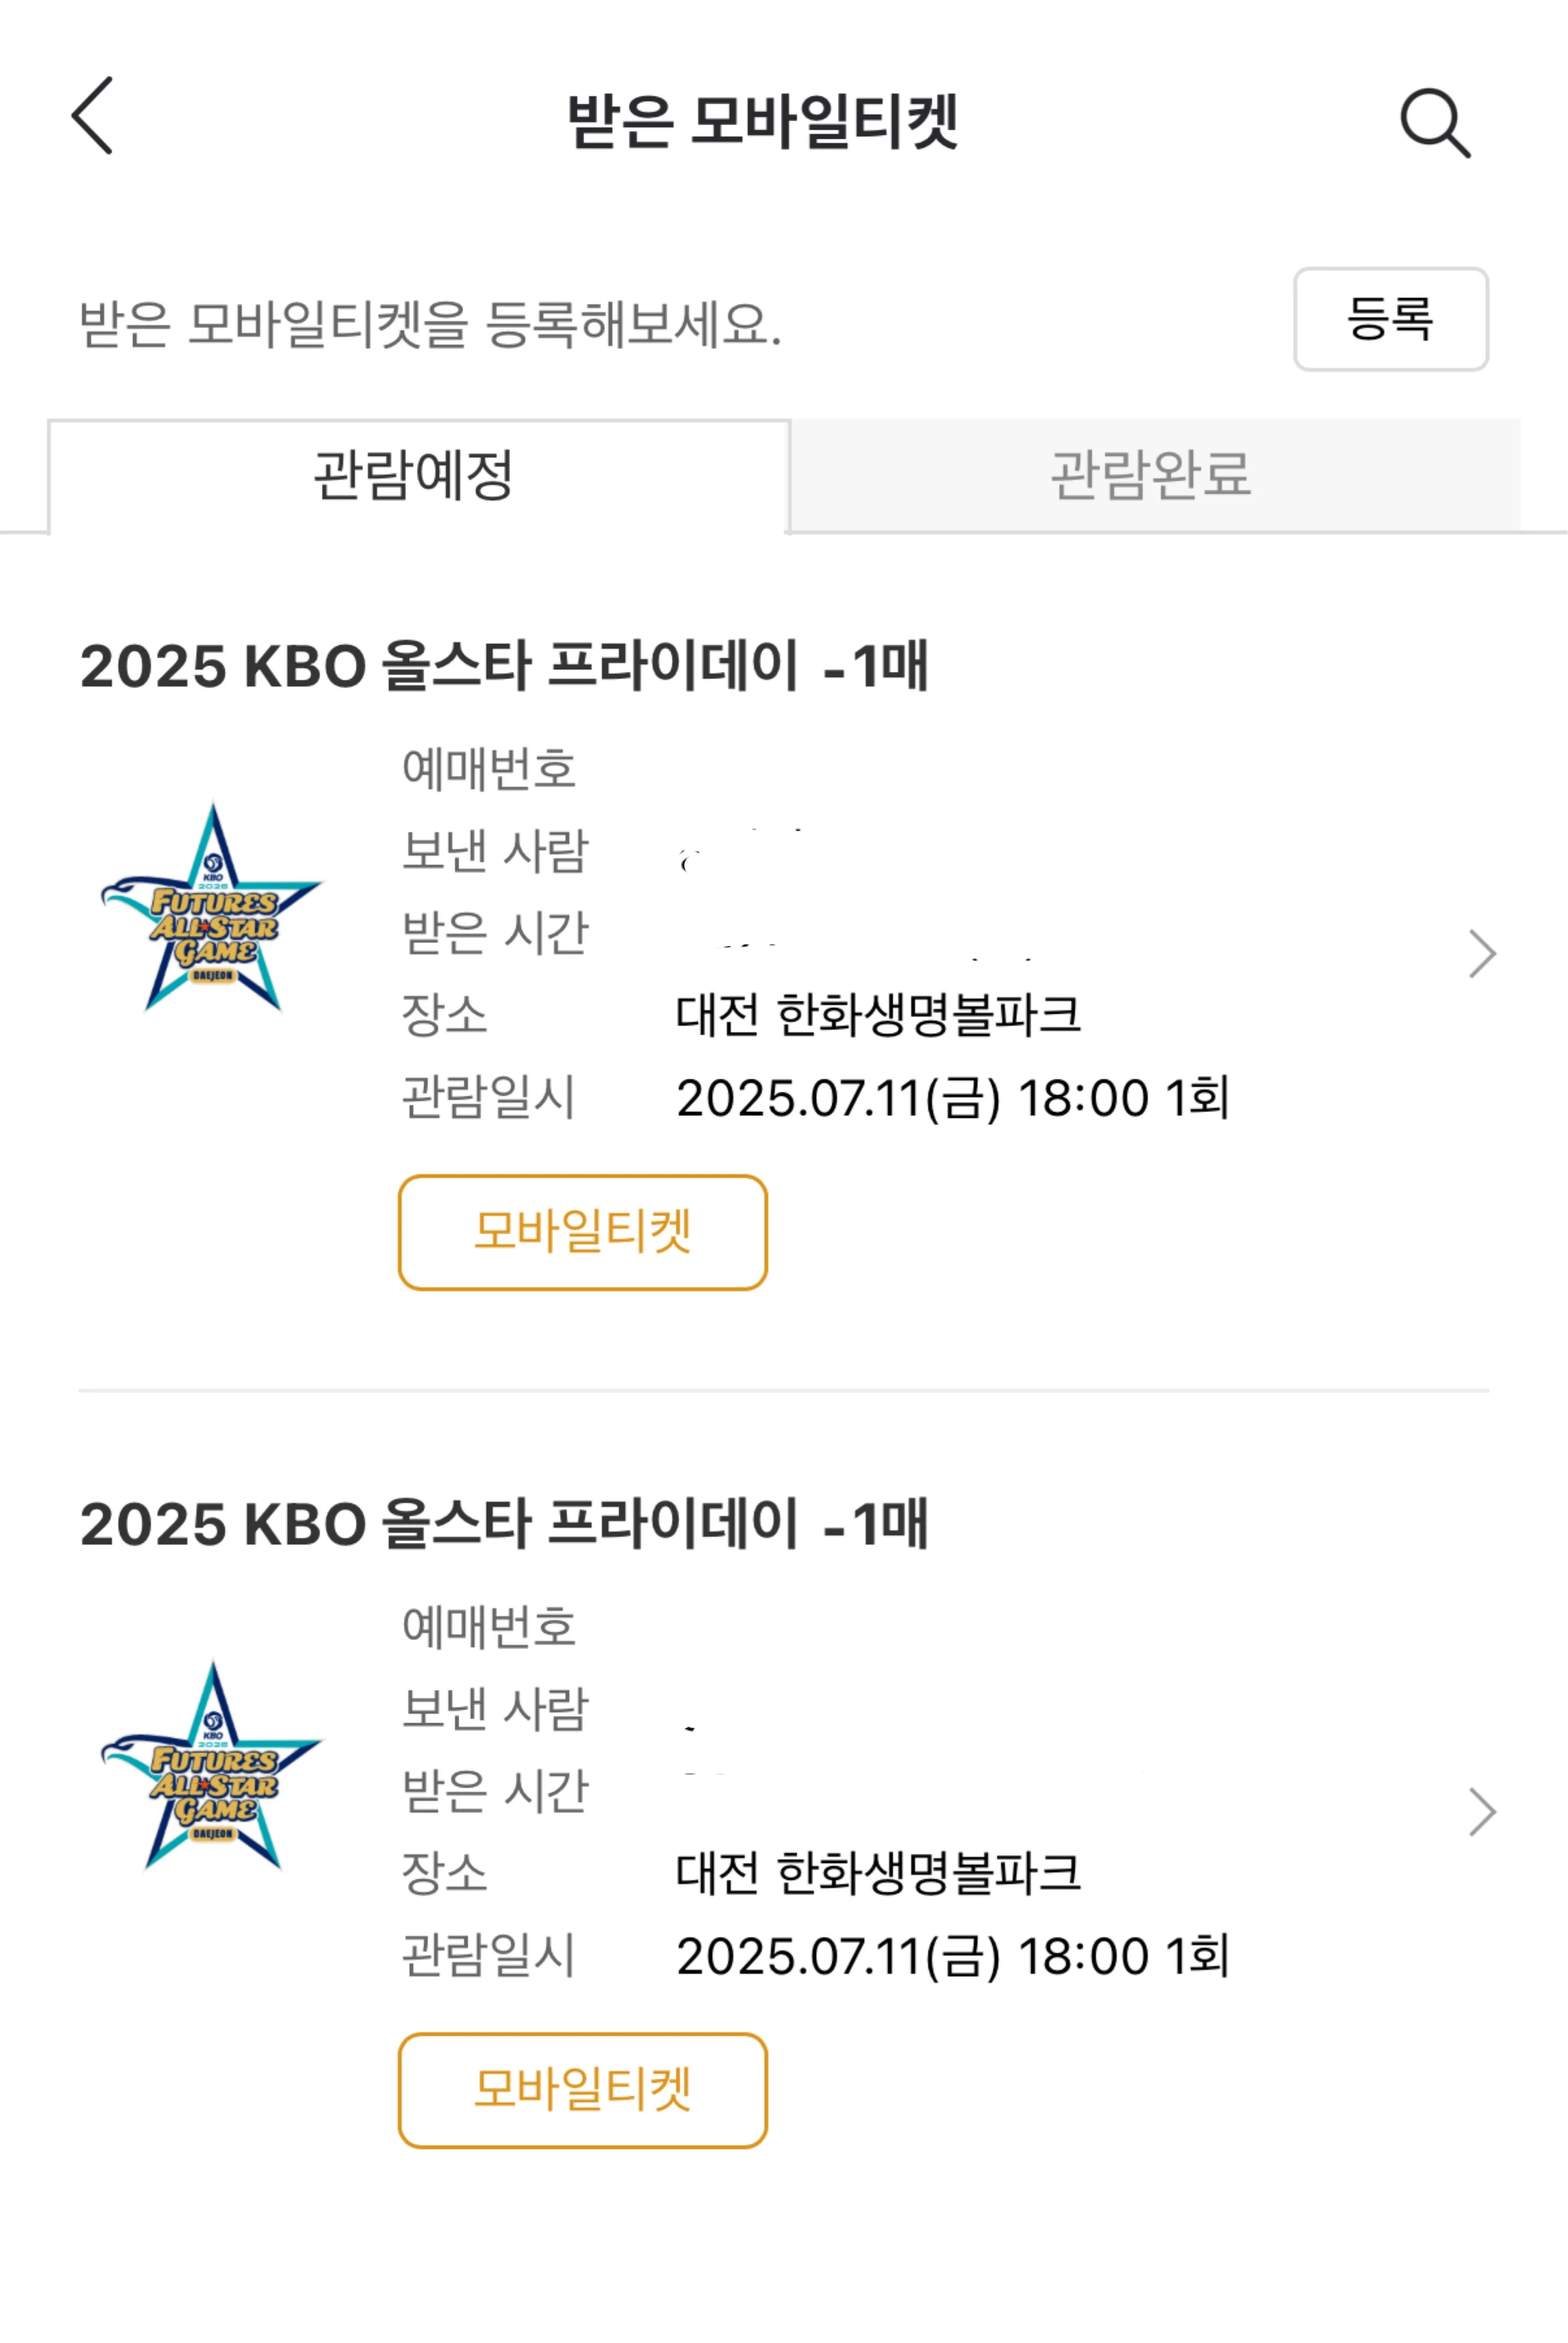Tap second Futures All-Star Game logo

tap(212, 1766)
